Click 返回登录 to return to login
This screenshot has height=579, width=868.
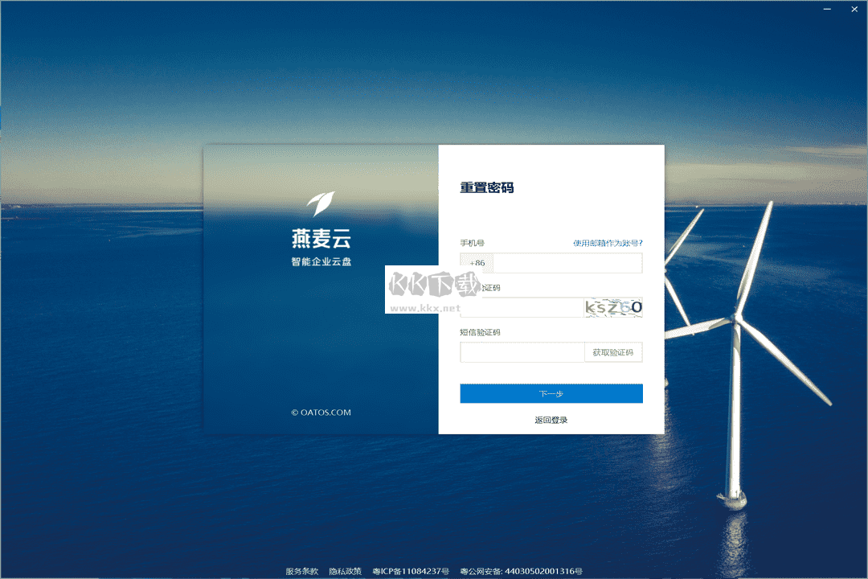551,419
